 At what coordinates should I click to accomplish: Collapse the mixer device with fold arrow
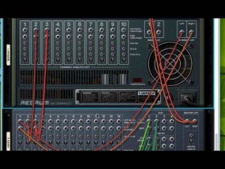(x=8, y=115)
